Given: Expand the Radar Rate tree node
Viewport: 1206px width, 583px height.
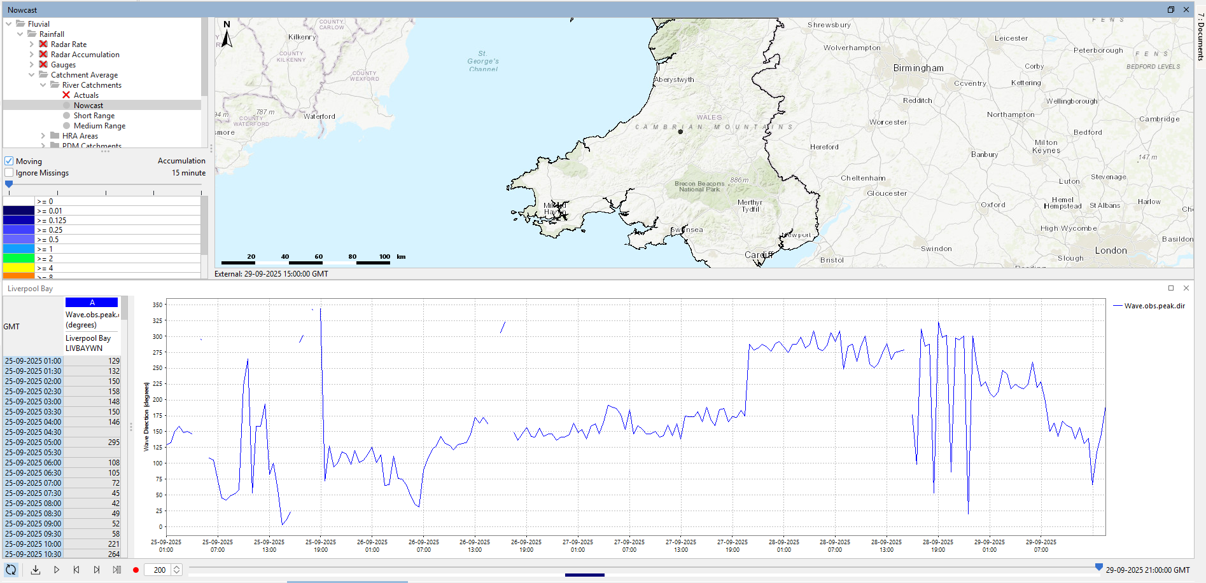Looking at the screenshot, I should coord(32,45).
